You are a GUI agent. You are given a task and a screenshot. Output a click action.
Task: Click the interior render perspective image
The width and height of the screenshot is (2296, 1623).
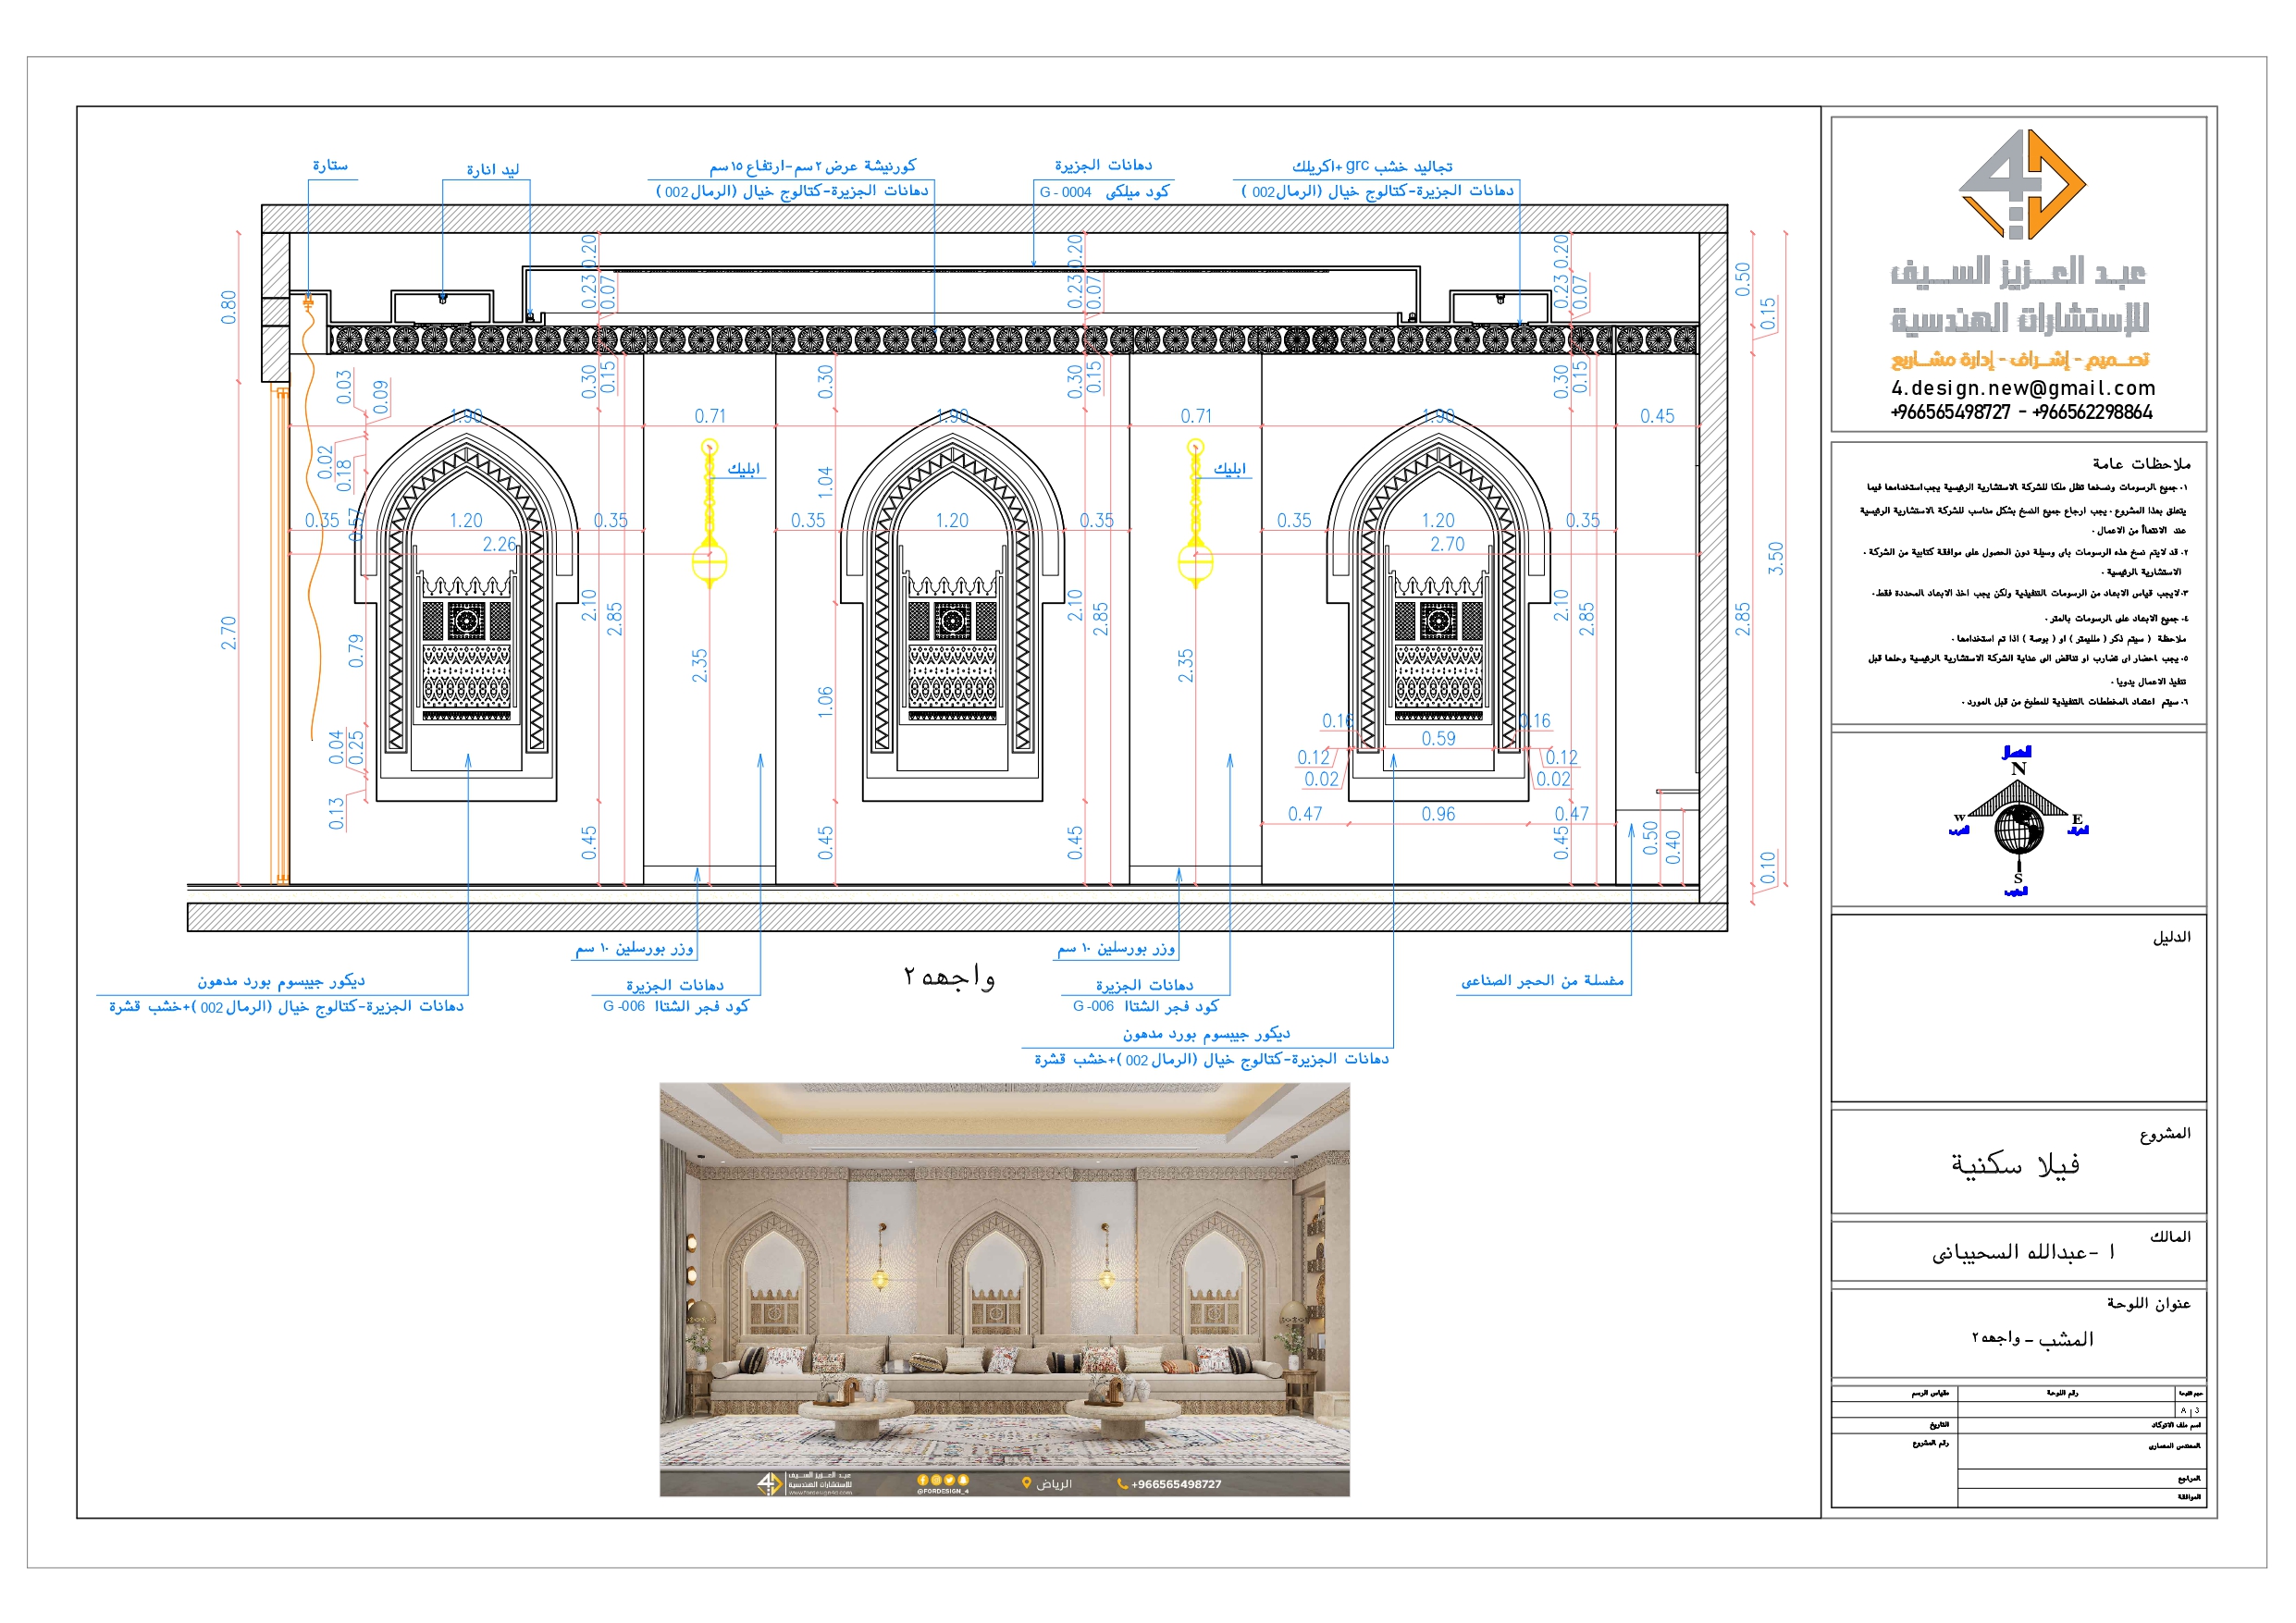click(x=1004, y=1289)
